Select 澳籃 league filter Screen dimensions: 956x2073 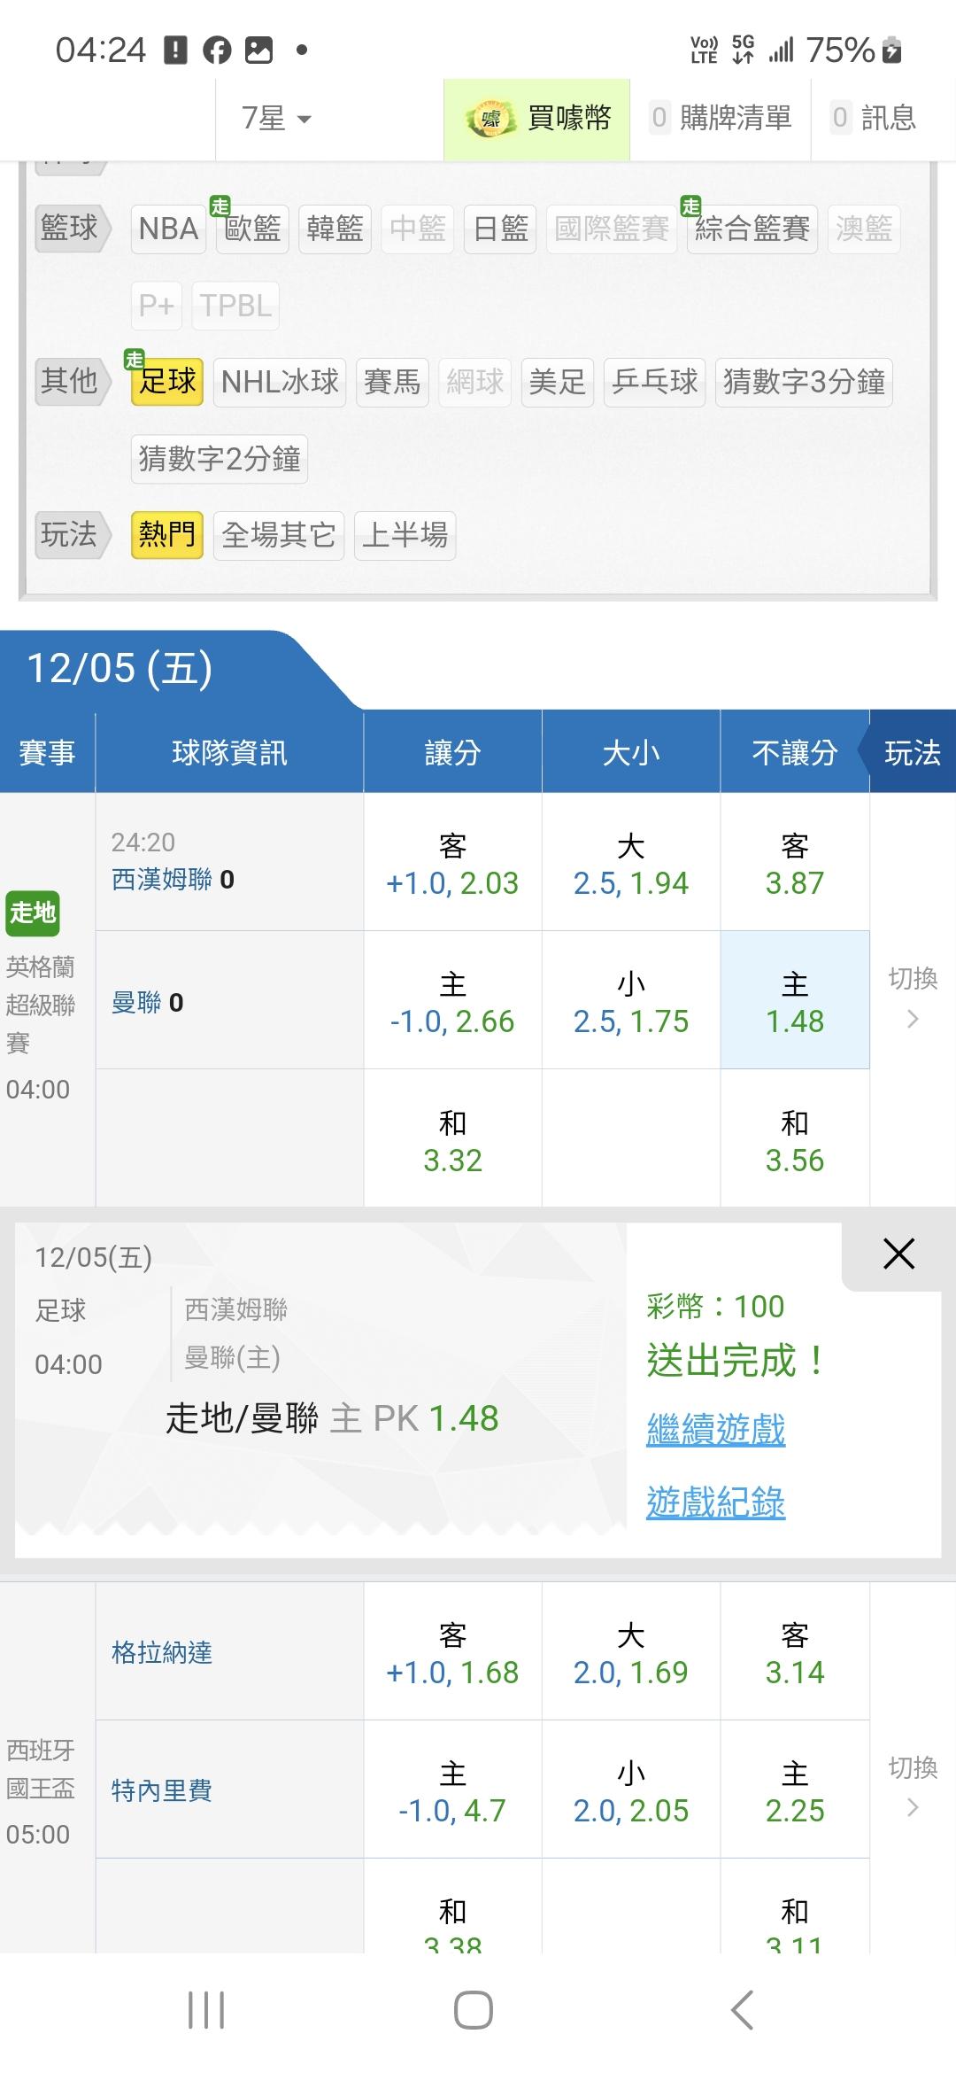coord(864,229)
